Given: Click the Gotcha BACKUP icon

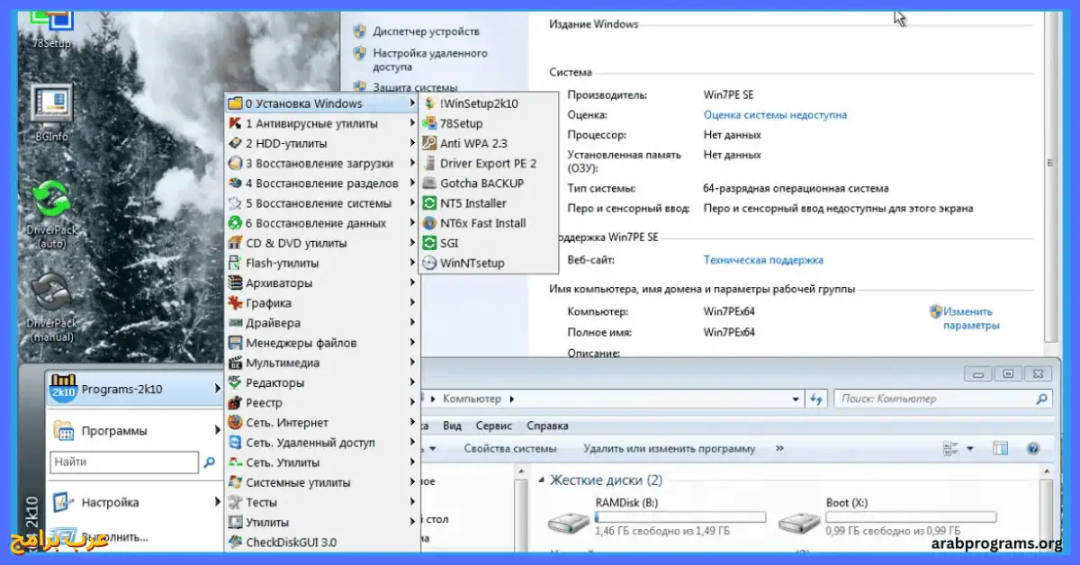Looking at the screenshot, I should click(429, 183).
